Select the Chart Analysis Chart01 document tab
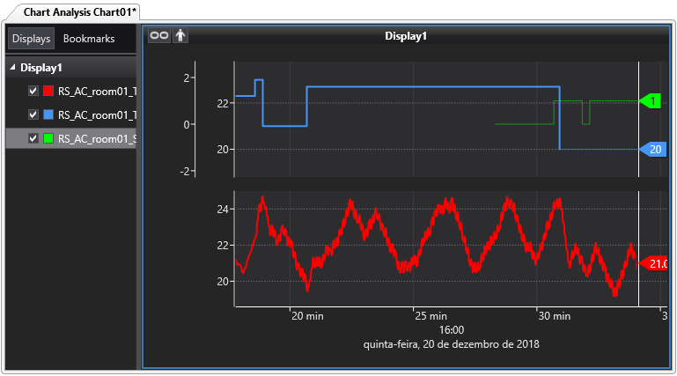This screenshot has height=376, width=677. [x=74, y=11]
